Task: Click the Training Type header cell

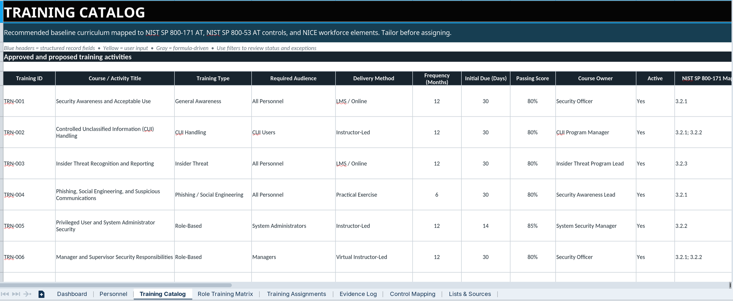Action: point(213,78)
